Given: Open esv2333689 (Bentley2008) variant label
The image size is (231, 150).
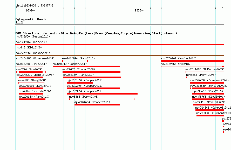Looking at the screenshot, I should tap(209, 86).
